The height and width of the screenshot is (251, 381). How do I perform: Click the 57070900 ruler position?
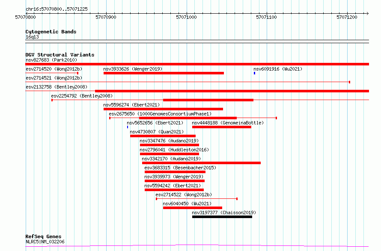pyautogui.click(x=106, y=17)
